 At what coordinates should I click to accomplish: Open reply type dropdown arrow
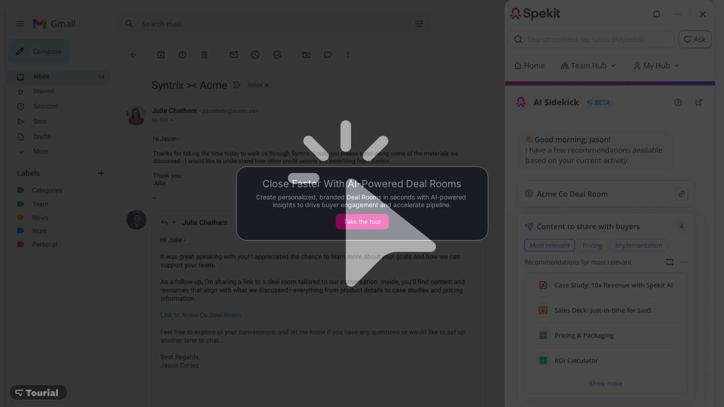174,222
